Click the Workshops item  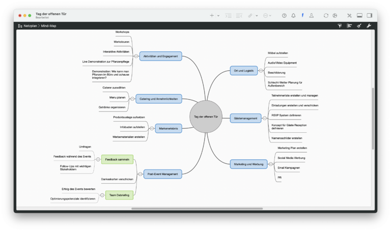(x=122, y=32)
